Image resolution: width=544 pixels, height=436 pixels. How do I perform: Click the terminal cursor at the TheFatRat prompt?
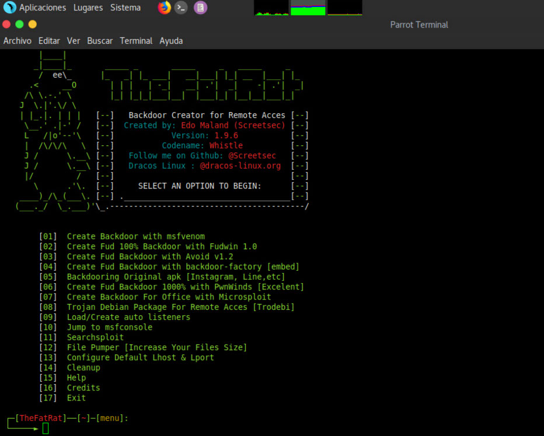[x=46, y=428]
